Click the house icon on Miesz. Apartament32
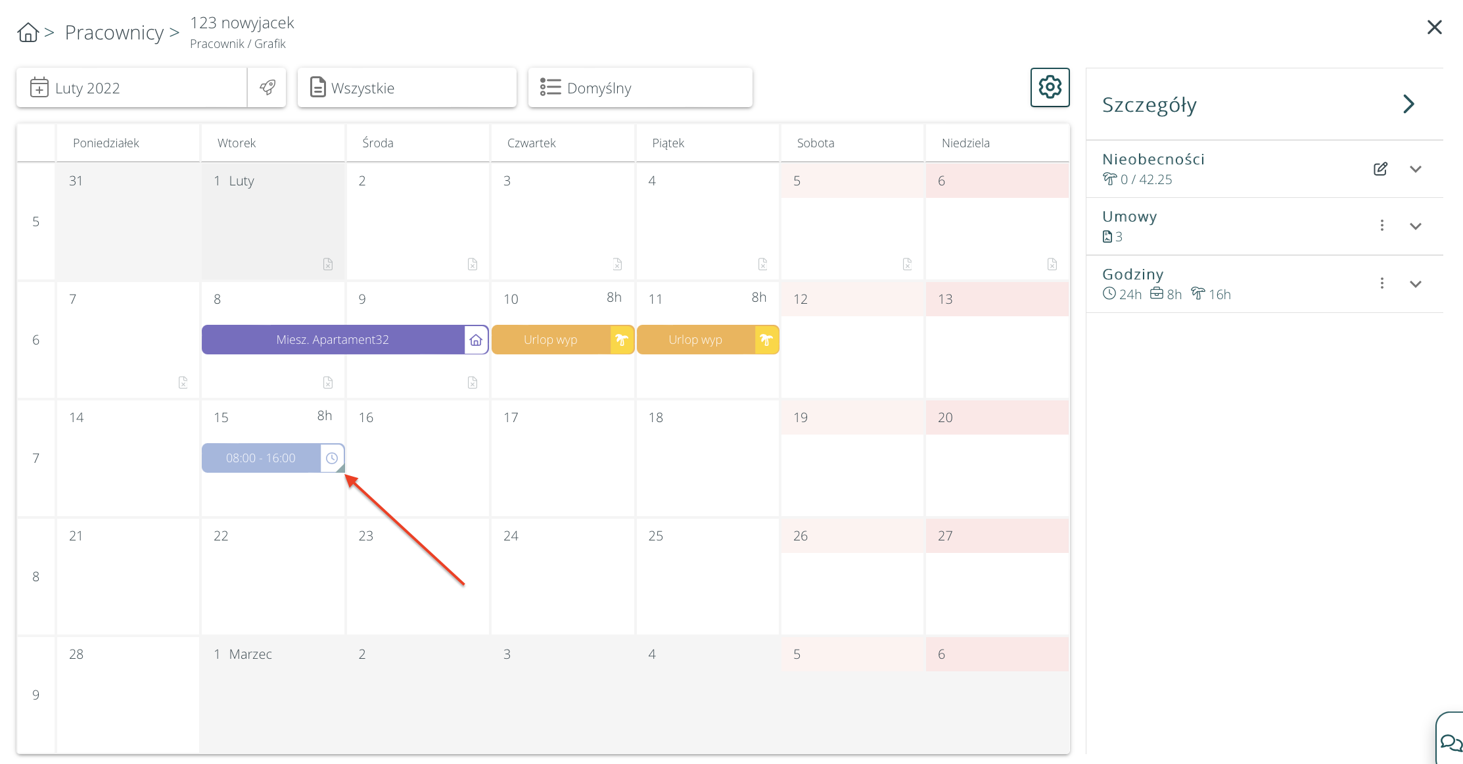 (x=476, y=340)
